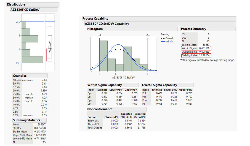
Task: Select the outlier box plot
Action: [x=50, y=47]
